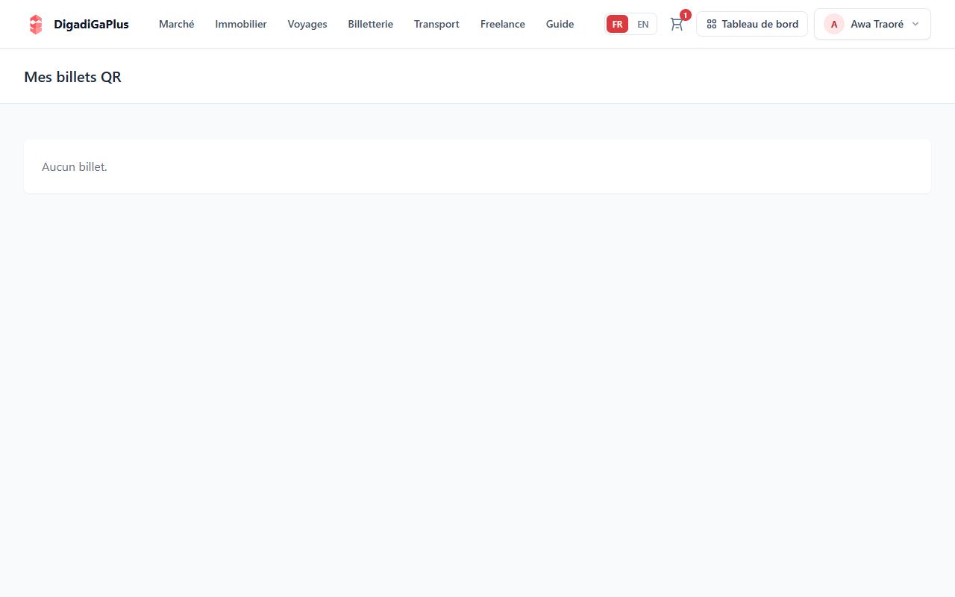Click the cart notification badge showing 1
955x597 pixels.
686,15
